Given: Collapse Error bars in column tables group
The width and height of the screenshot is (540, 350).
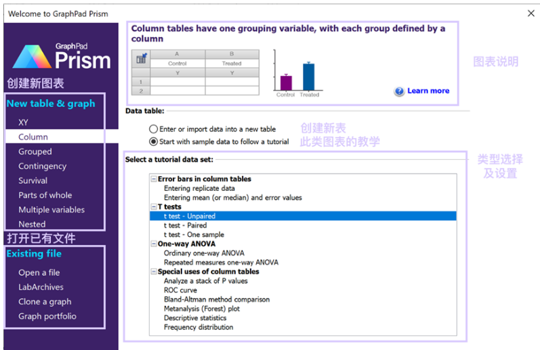Looking at the screenshot, I should (154, 179).
